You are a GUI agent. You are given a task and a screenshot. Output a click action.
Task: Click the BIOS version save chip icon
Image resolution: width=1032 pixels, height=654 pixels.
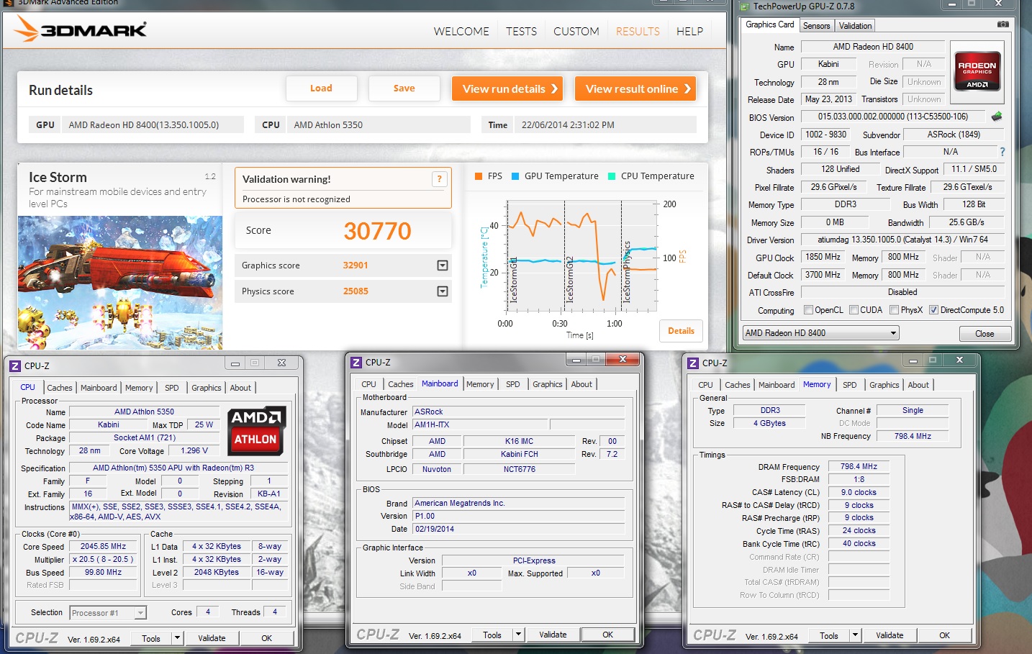click(x=997, y=116)
